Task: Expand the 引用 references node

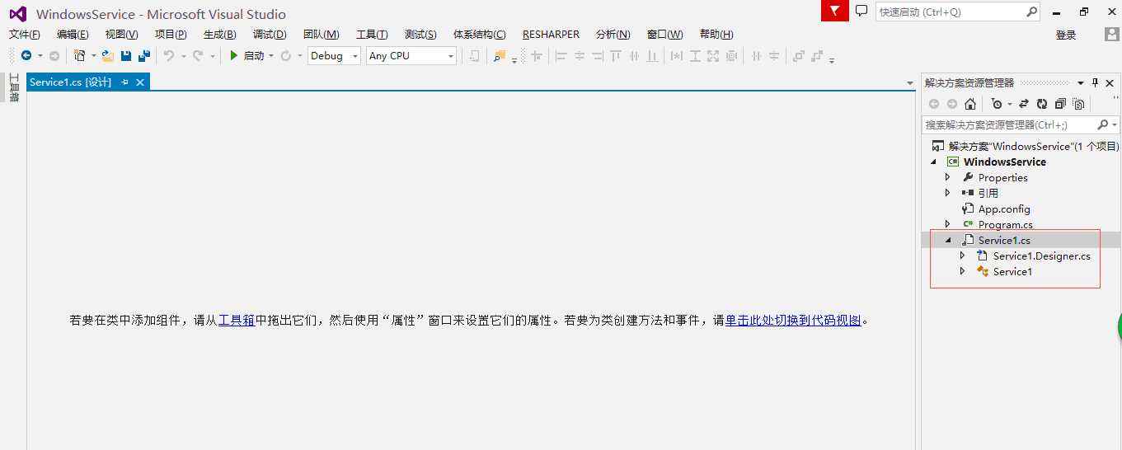Action: pyautogui.click(x=948, y=193)
